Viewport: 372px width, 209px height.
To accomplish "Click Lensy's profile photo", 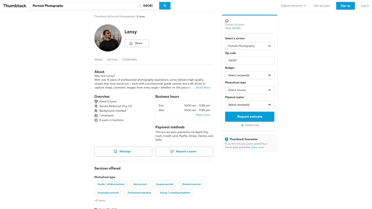I will click(x=108, y=38).
